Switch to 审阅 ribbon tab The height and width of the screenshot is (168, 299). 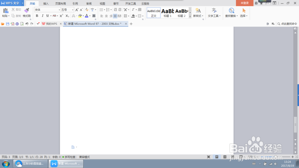tap(89, 3)
